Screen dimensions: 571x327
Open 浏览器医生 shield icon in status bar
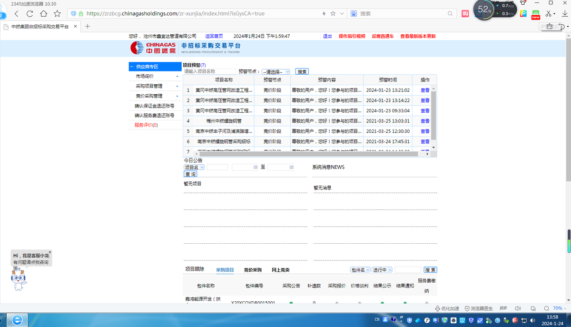[466, 308]
